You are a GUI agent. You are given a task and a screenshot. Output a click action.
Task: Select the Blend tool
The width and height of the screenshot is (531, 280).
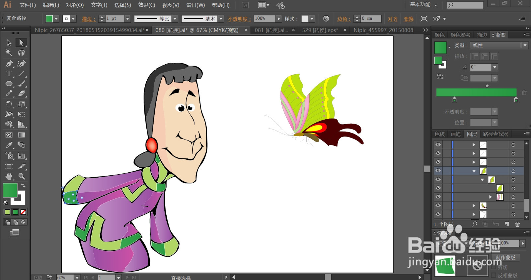point(22,145)
